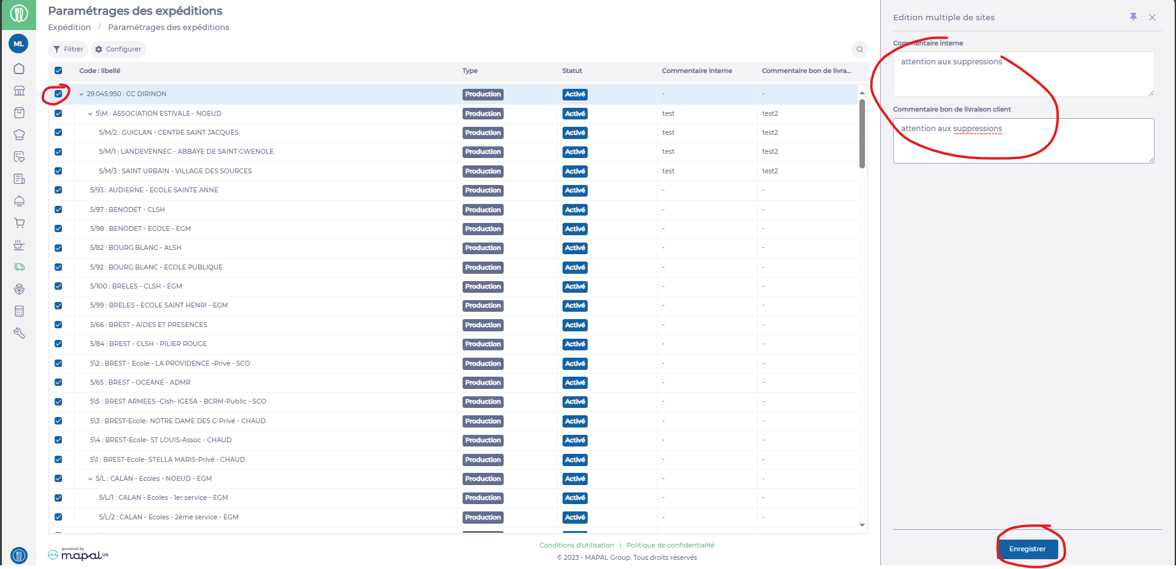Uncheck the 5/65 : BREST - OCEANE - ADMR row
Image resolution: width=1176 pixels, height=569 pixels.
[x=58, y=382]
